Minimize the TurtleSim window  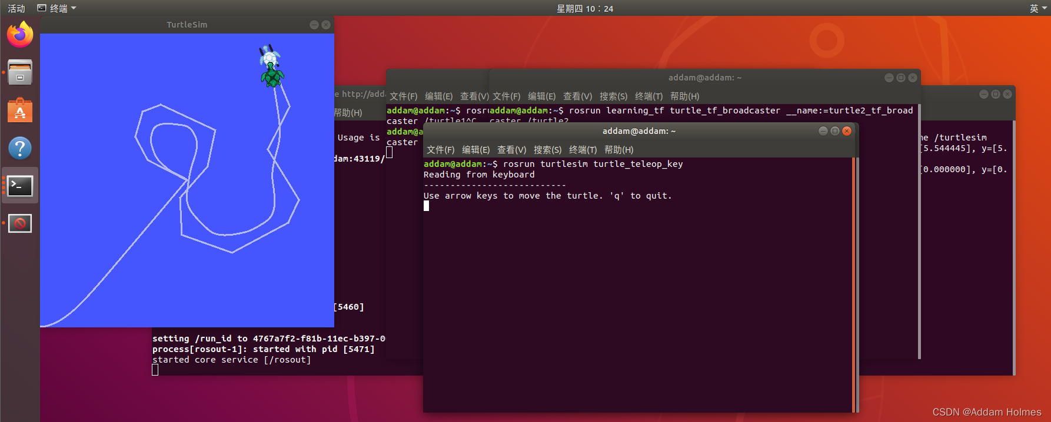[x=314, y=25]
